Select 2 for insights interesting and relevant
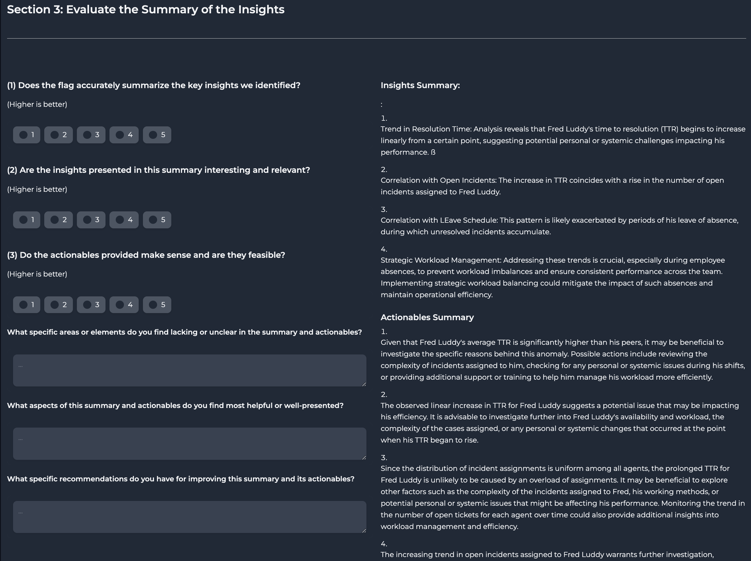Screen dimensions: 751x561 55,220
